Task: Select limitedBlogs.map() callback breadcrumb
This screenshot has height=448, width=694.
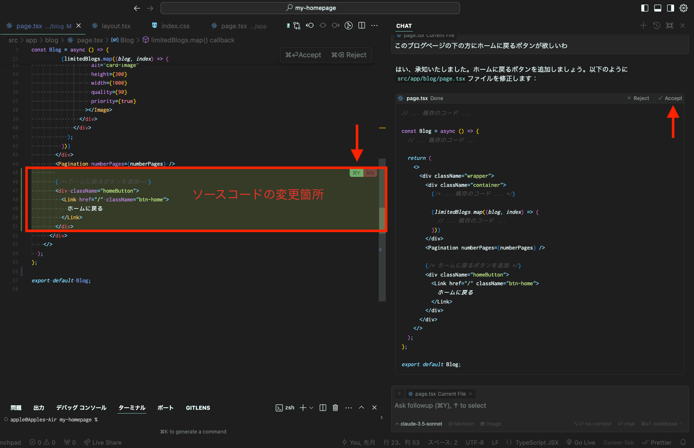Action: pos(188,40)
